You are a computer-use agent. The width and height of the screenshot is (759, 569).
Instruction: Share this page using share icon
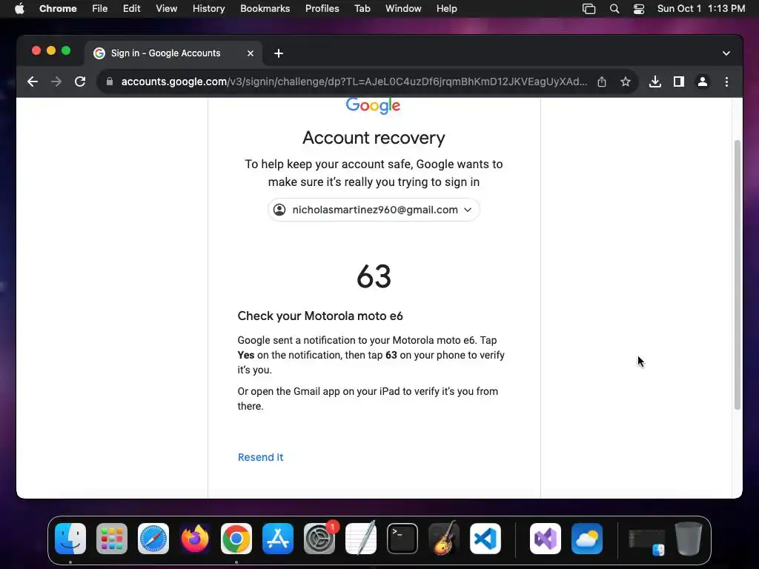[602, 81]
